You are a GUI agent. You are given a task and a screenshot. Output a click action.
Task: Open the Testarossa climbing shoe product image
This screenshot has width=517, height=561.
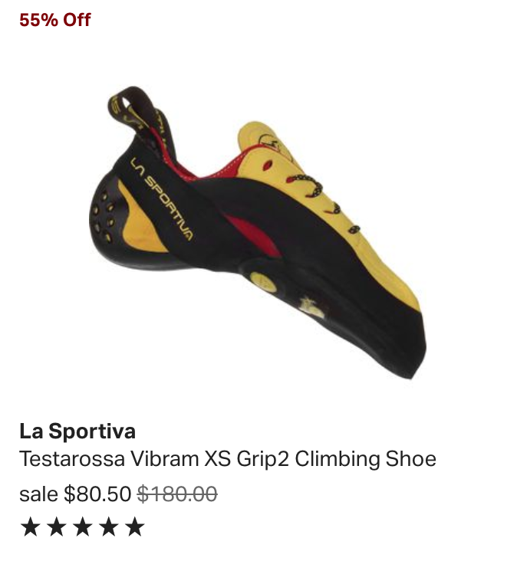(x=258, y=232)
